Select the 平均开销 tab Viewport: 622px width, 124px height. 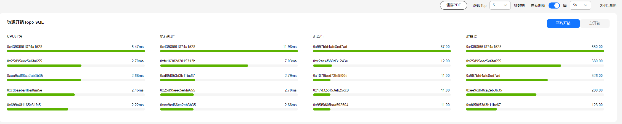(x=563, y=23)
